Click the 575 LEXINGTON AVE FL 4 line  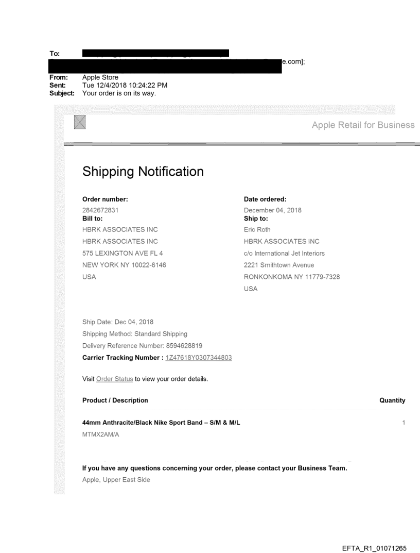pyautogui.click(x=123, y=253)
